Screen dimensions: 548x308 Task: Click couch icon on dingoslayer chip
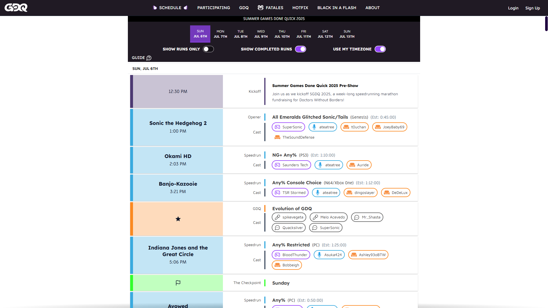click(349, 193)
